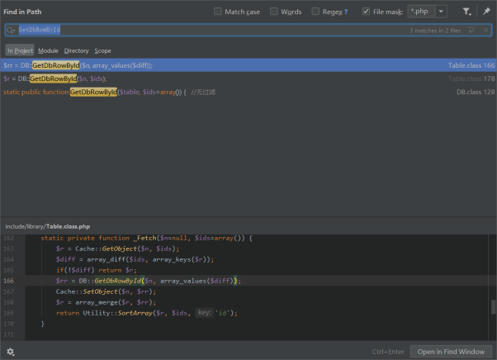Switch to the Module scope tab

[48, 50]
